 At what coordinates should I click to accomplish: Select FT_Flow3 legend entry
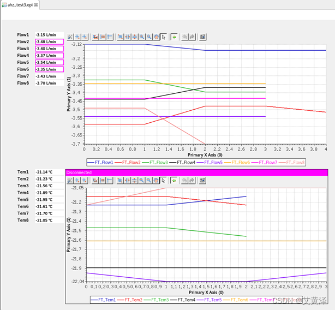pyautogui.click(x=155, y=163)
